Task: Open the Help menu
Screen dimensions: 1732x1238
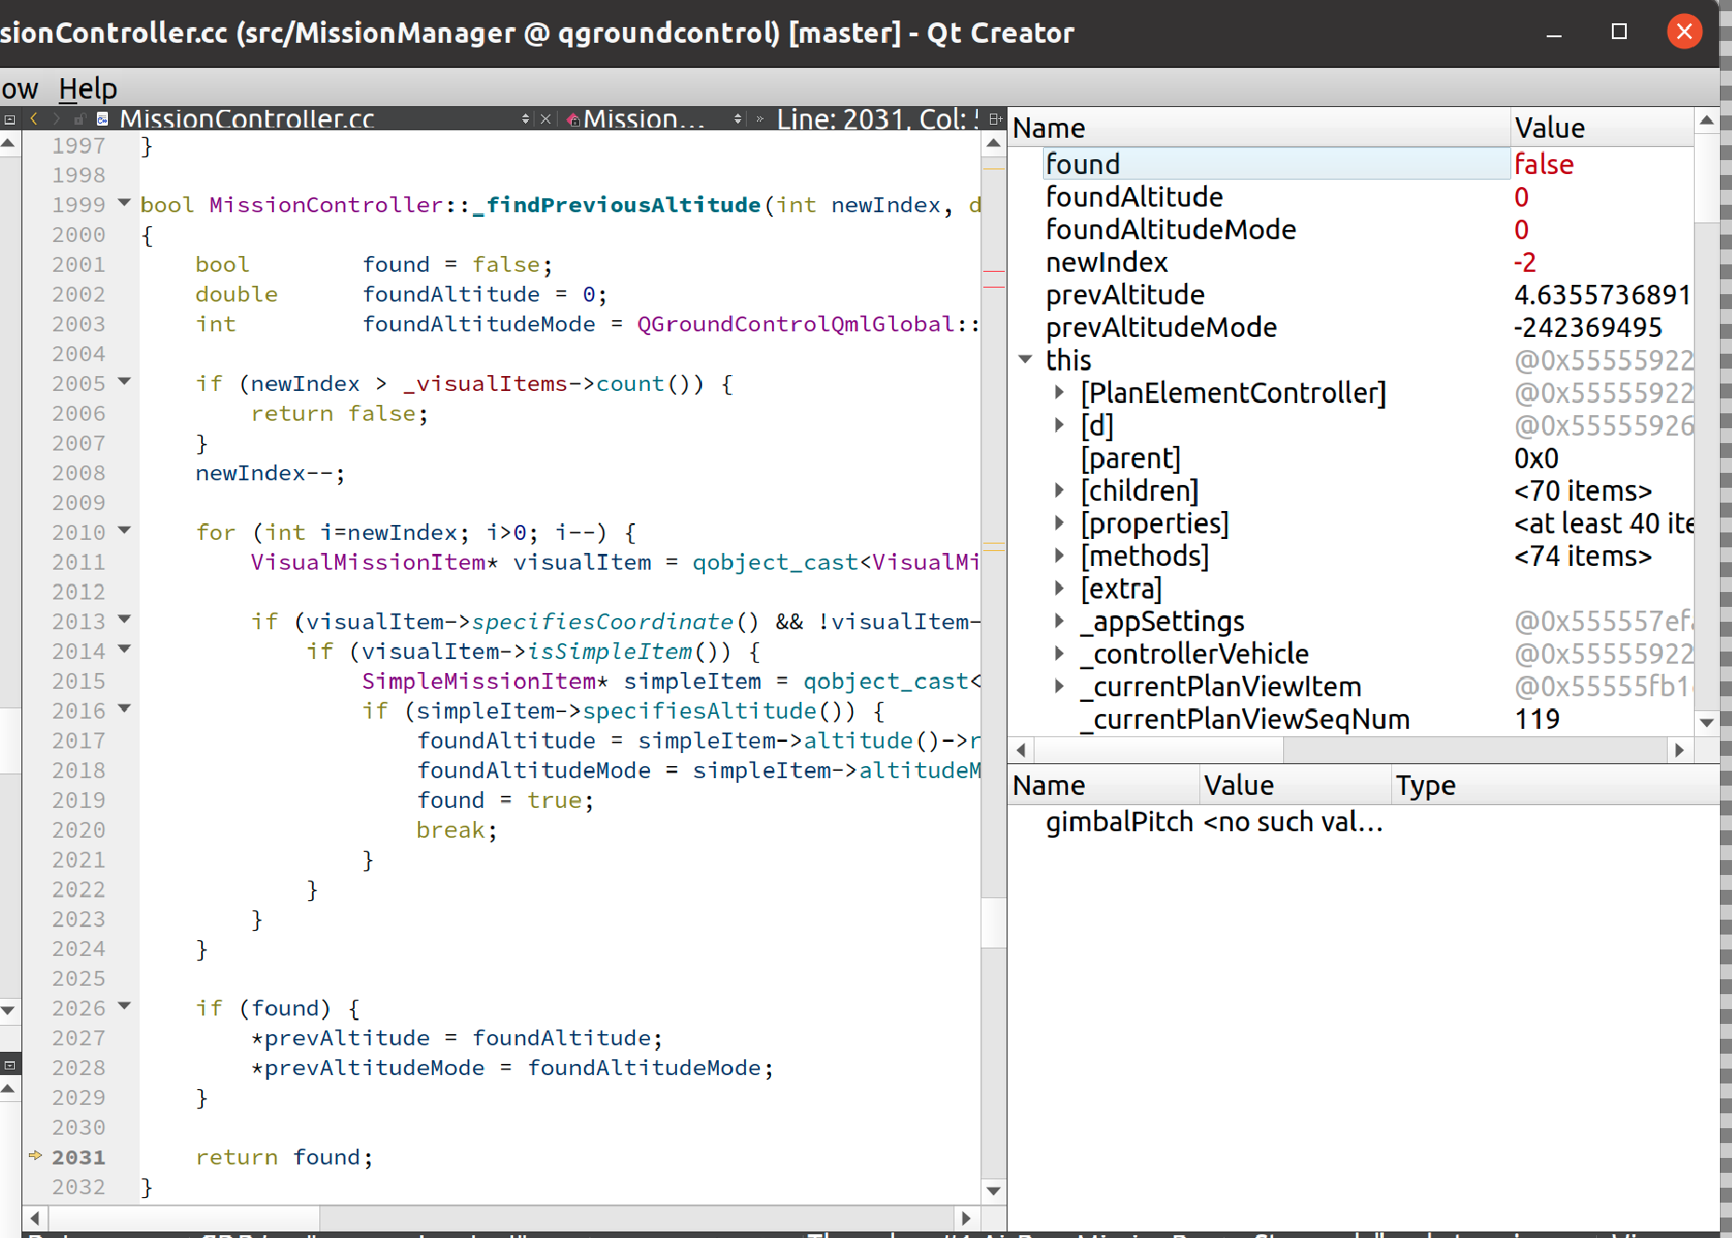Action: click(88, 89)
